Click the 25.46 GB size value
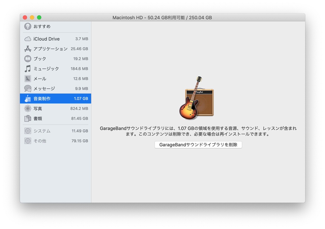Image resolution: width=325 pixels, height=229 pixels. click(x=79, y=49)
